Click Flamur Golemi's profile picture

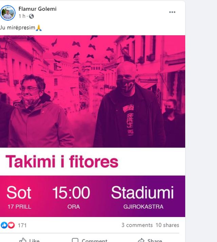click(8, 13)
